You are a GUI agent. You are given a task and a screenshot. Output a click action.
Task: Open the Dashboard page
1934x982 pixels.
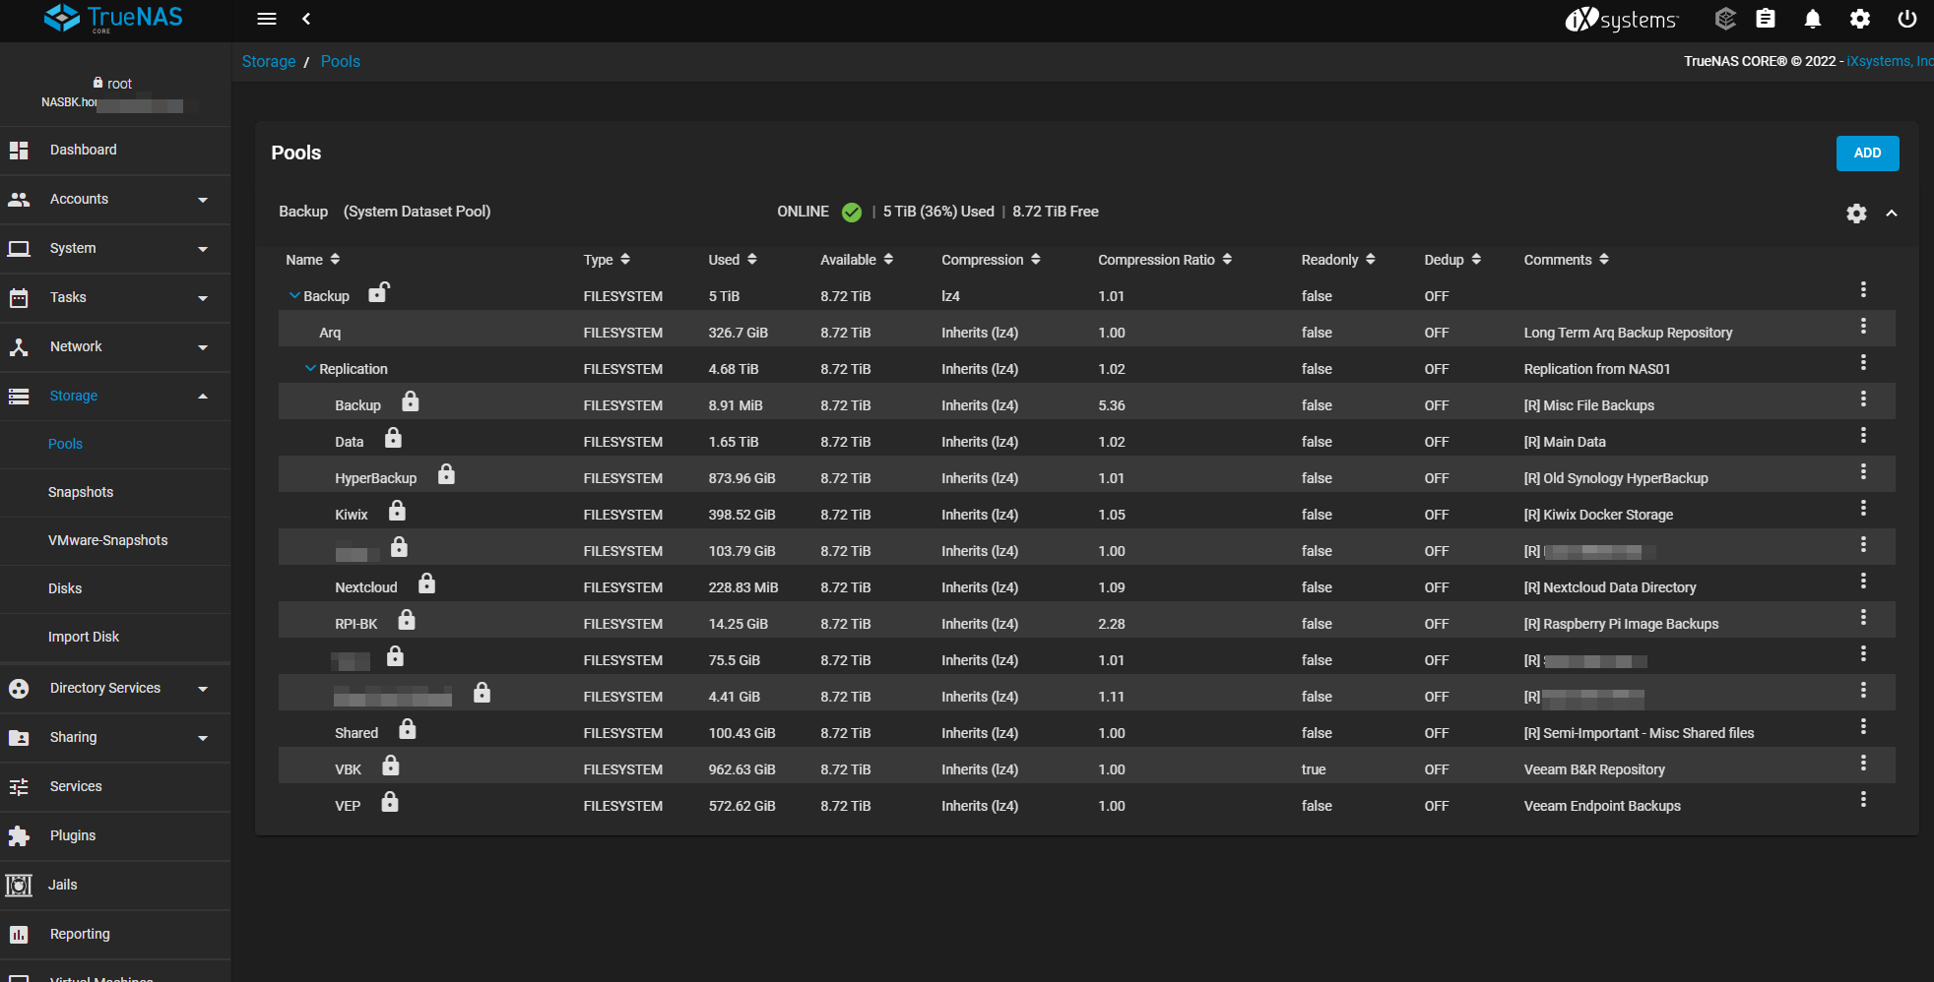(115, 151)
